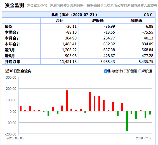Screen dimensions: 158x145
Task: Click the 近30日资金流向 chart title
Action: tap(18, 71)
